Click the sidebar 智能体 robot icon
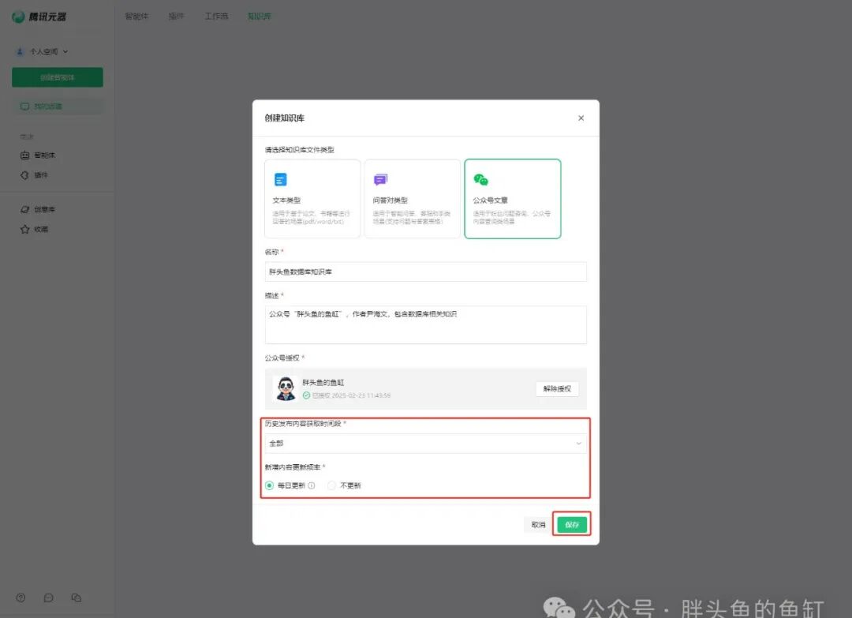Viewport: 852px width, 618px height. 25,155
